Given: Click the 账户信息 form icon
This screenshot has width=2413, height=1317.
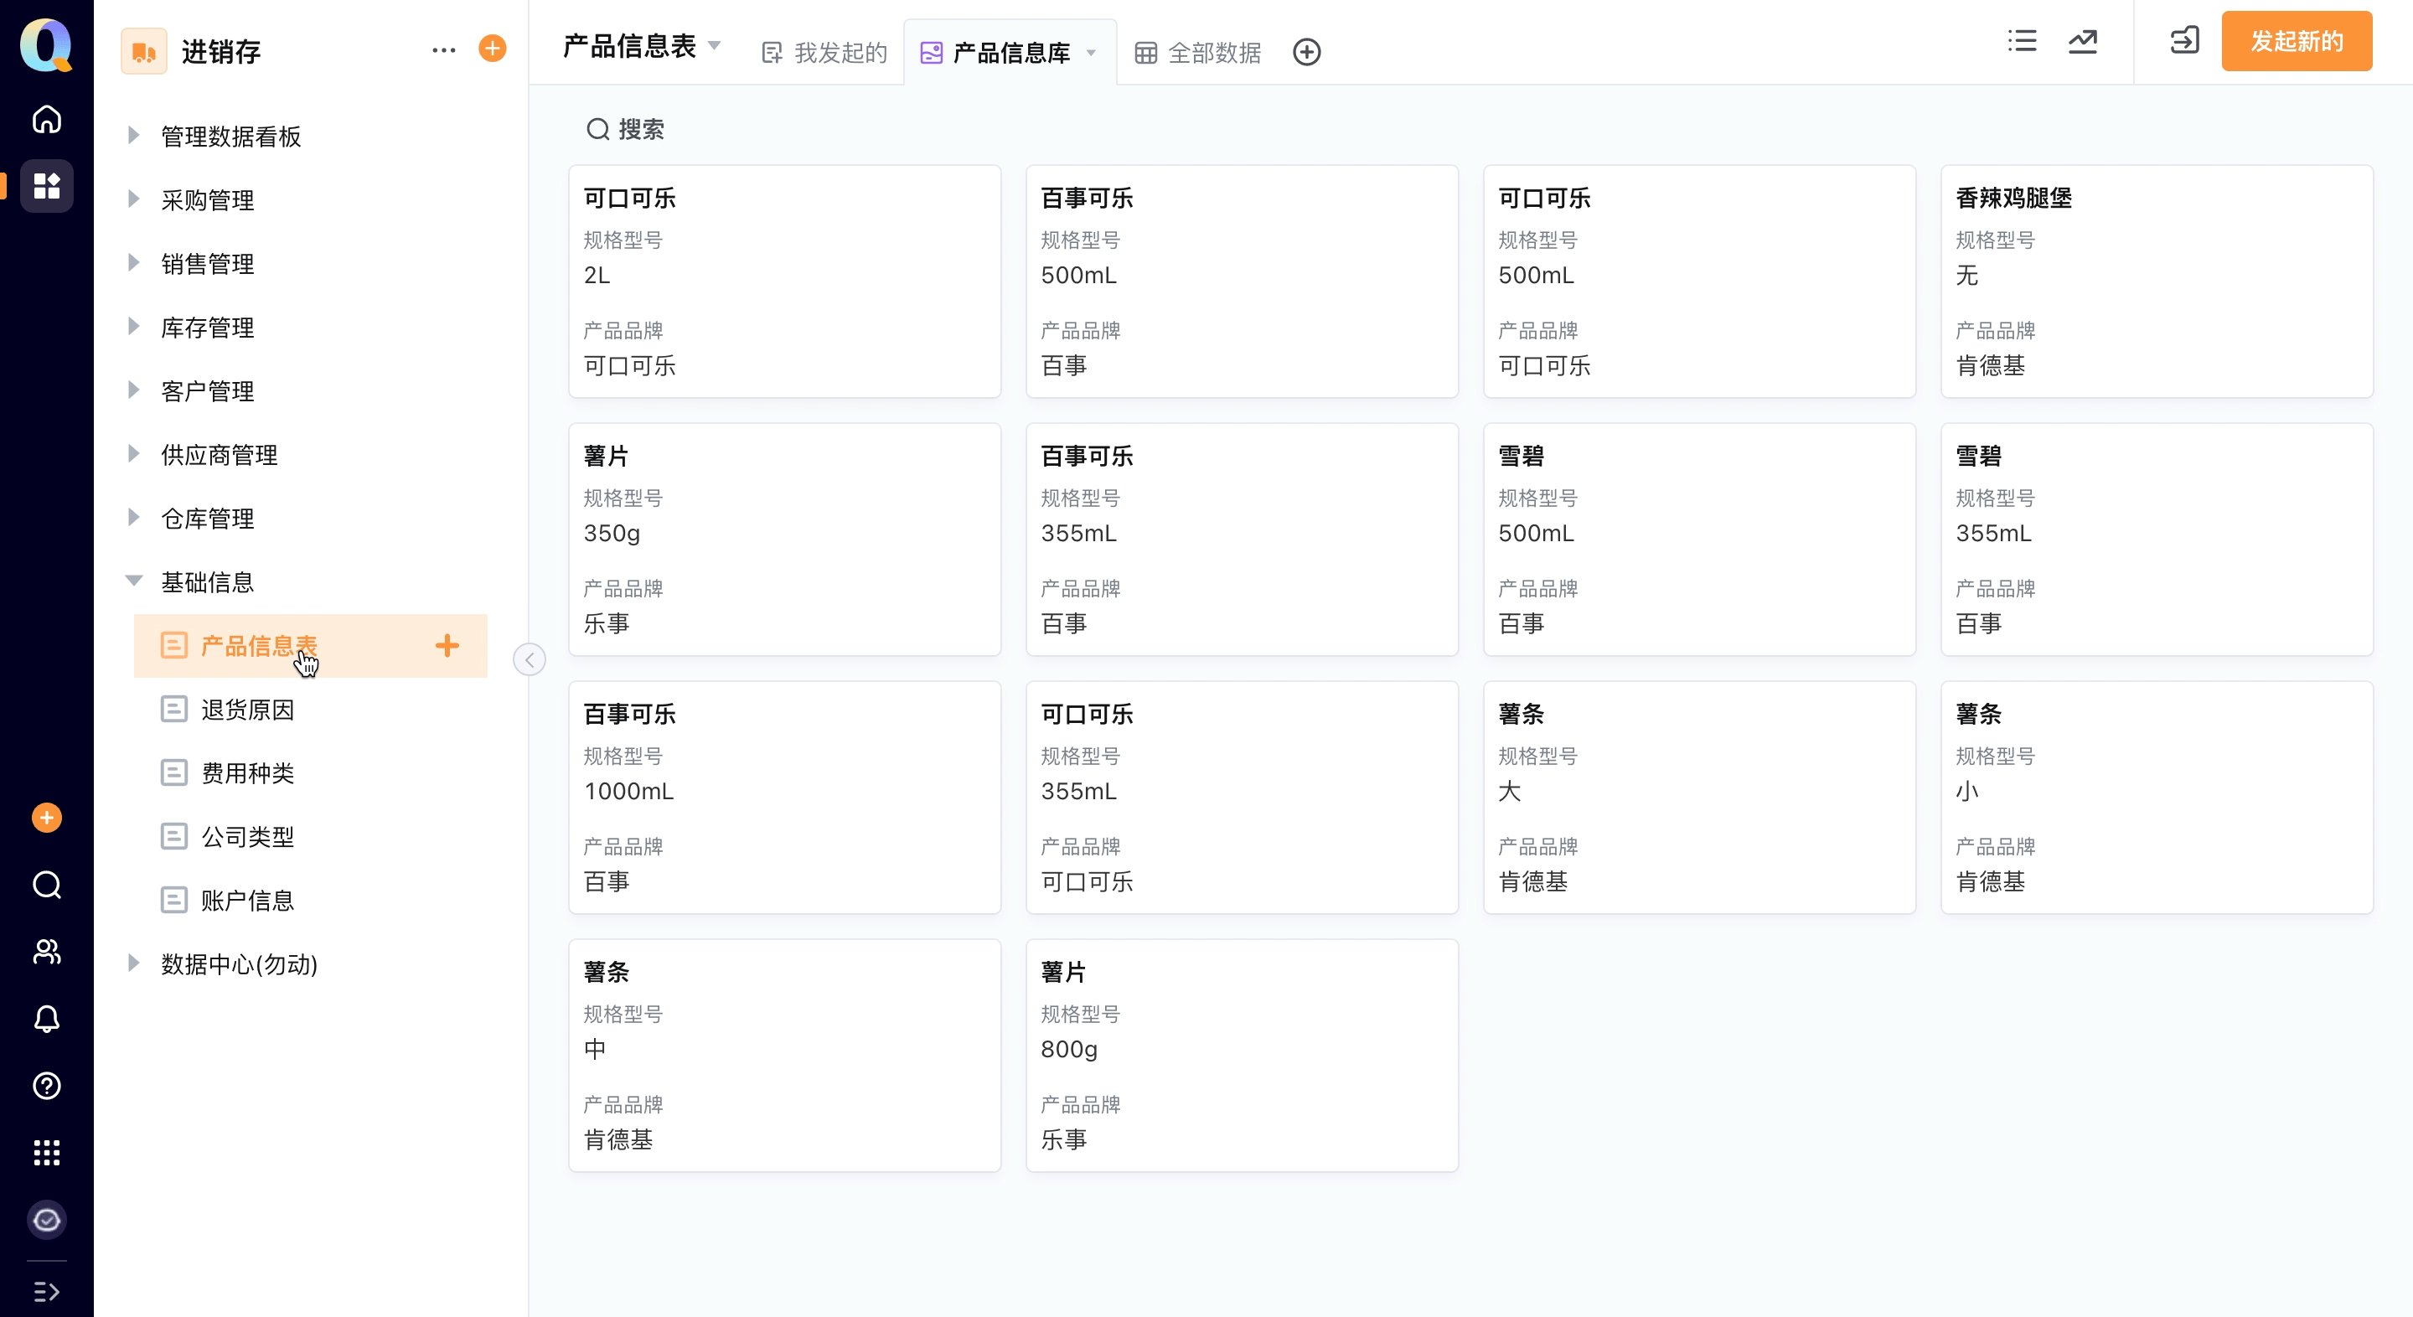Looking at the screenshot, I should coord(174,900).
